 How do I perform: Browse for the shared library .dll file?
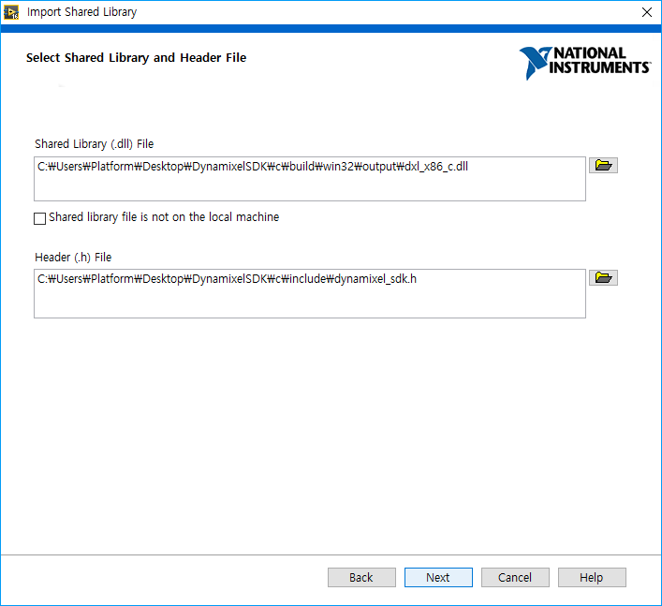pos(603,166)
